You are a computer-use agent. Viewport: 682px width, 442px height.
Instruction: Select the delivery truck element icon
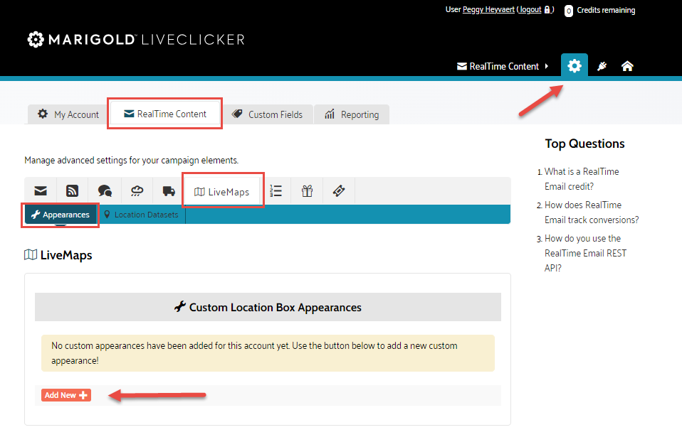click(x=169, y=191)
